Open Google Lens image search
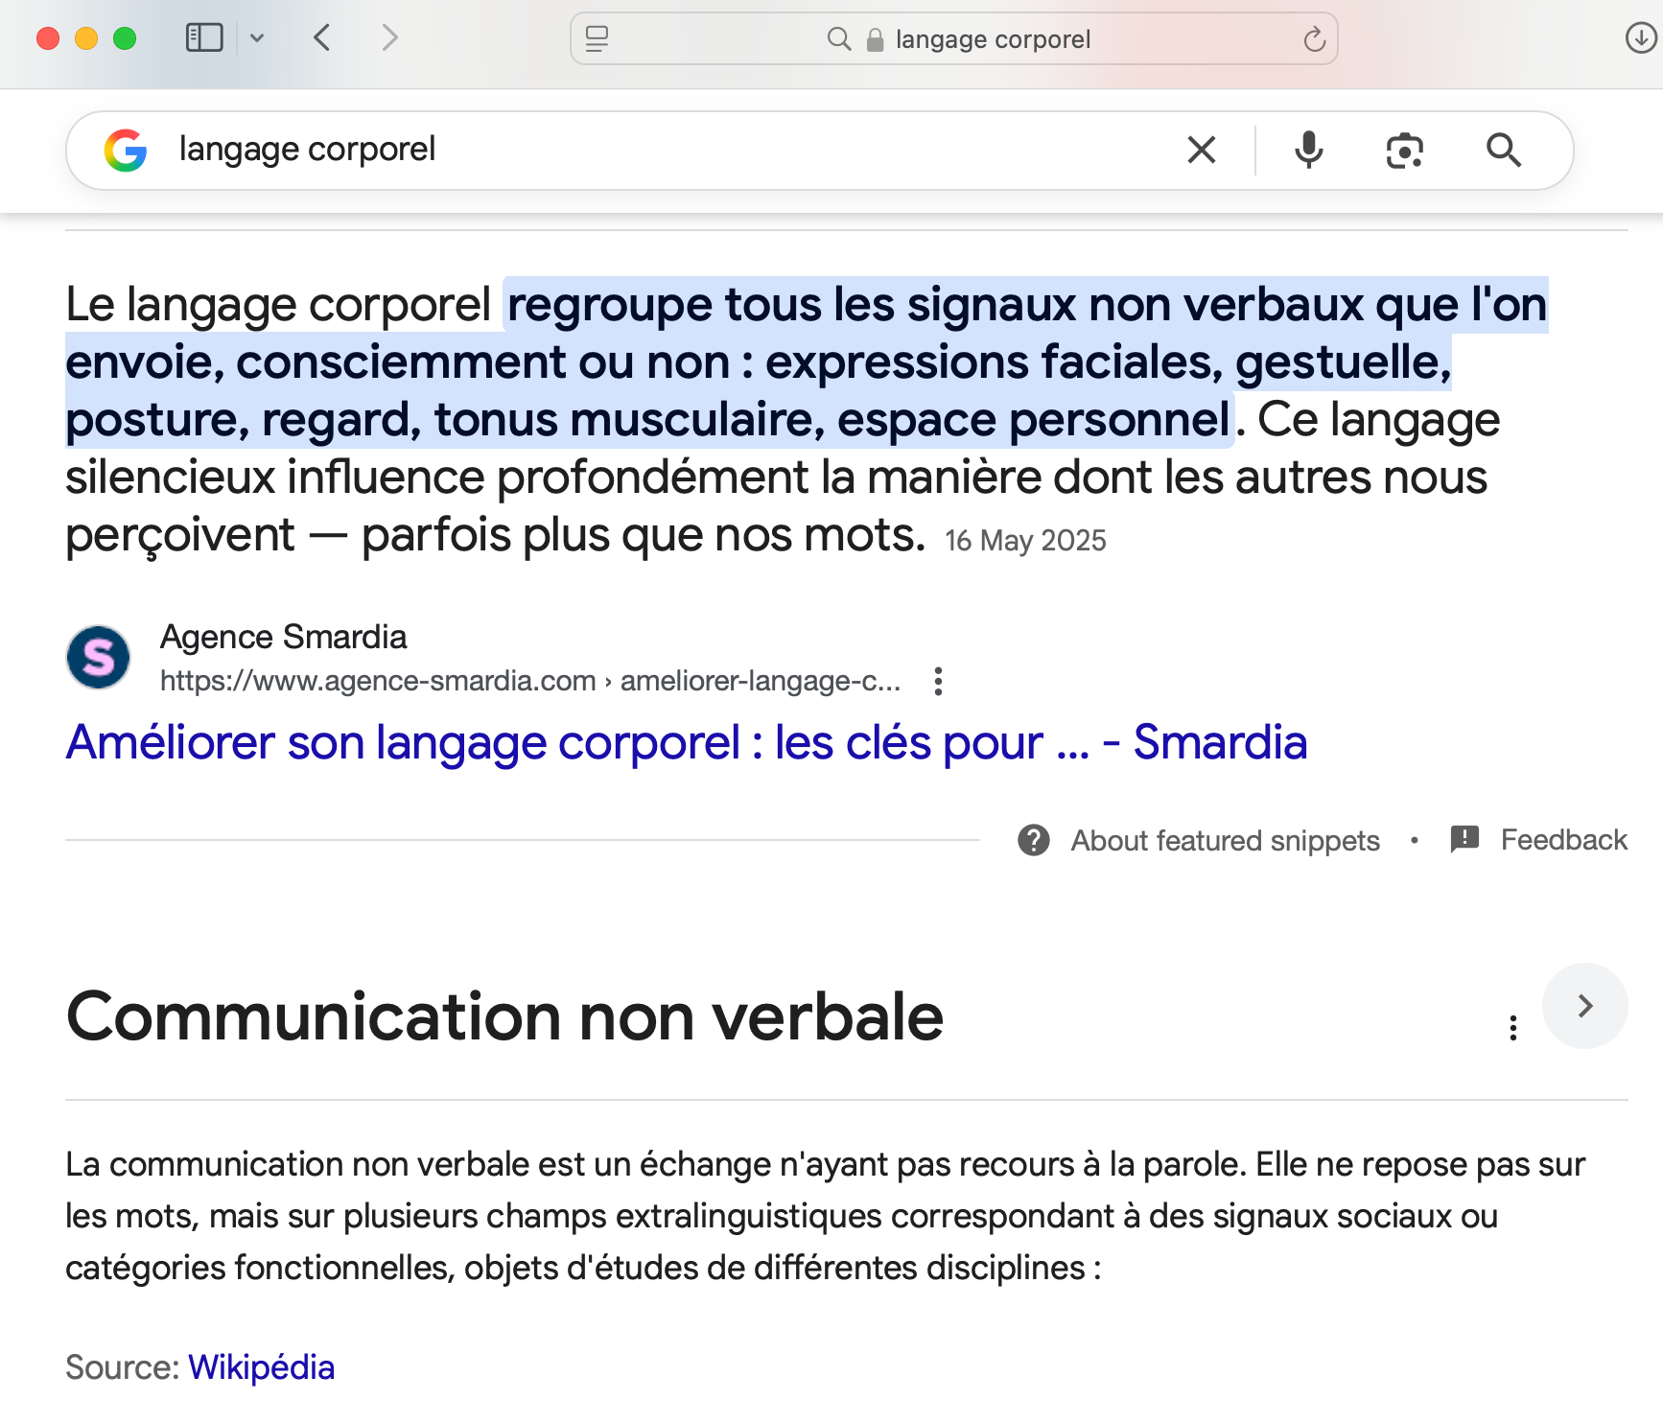1663x1423 pixels. pos(1404,151)
